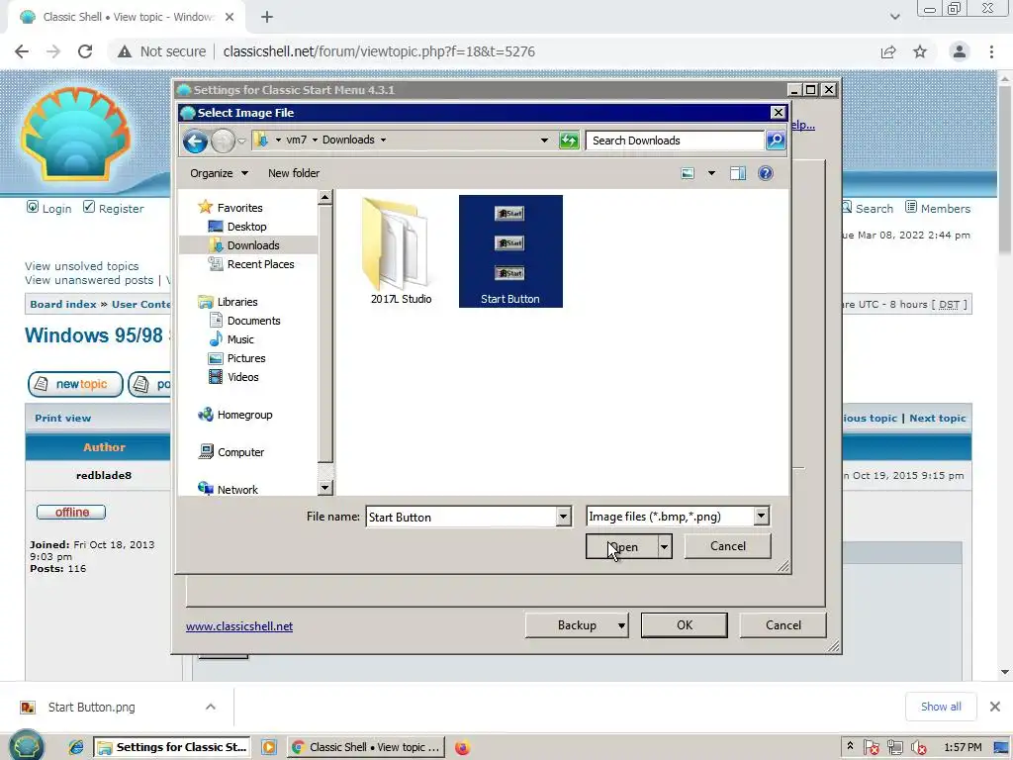
Task: Select Computer in the navigation pane
Action: (240, 451)
